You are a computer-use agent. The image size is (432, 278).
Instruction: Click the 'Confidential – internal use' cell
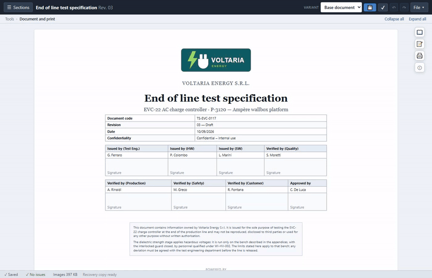[260, 138]
